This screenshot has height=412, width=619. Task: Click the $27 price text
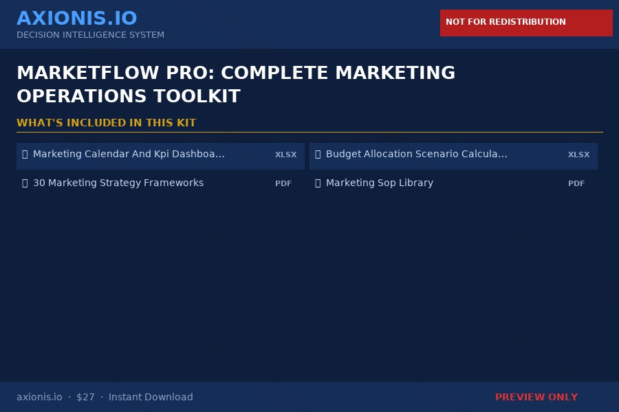coord(85,397)
